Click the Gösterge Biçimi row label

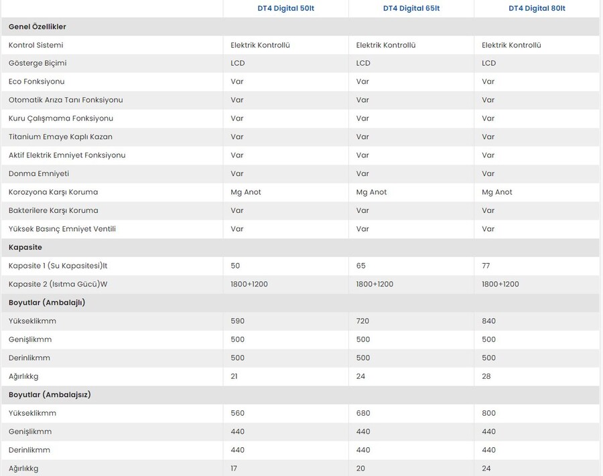pyautogui.click(x=38, y=63)
